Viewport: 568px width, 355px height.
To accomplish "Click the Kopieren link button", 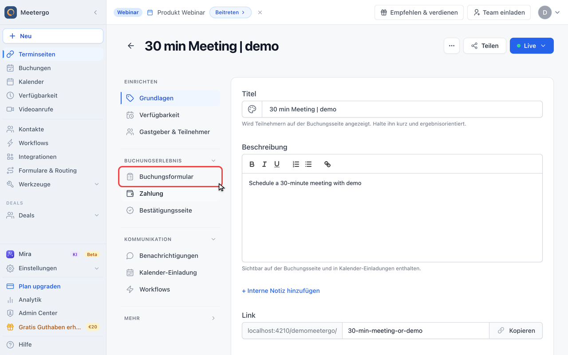I will (516, 331).
